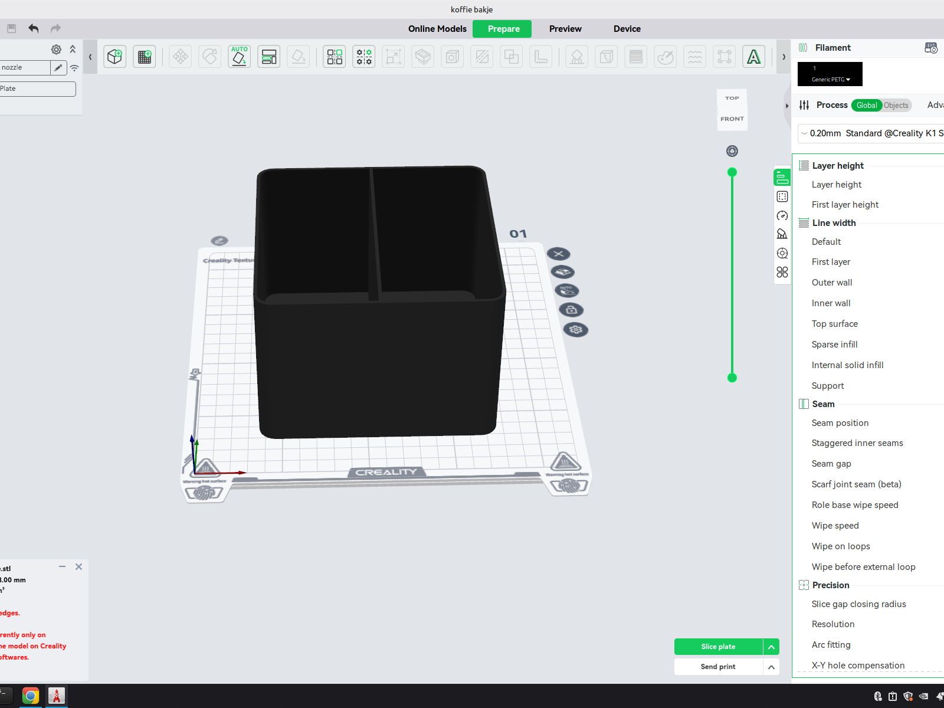Click the Add model cube icon
The height and width of the screenshot is (708, 944).
click(x=115, y=57)
